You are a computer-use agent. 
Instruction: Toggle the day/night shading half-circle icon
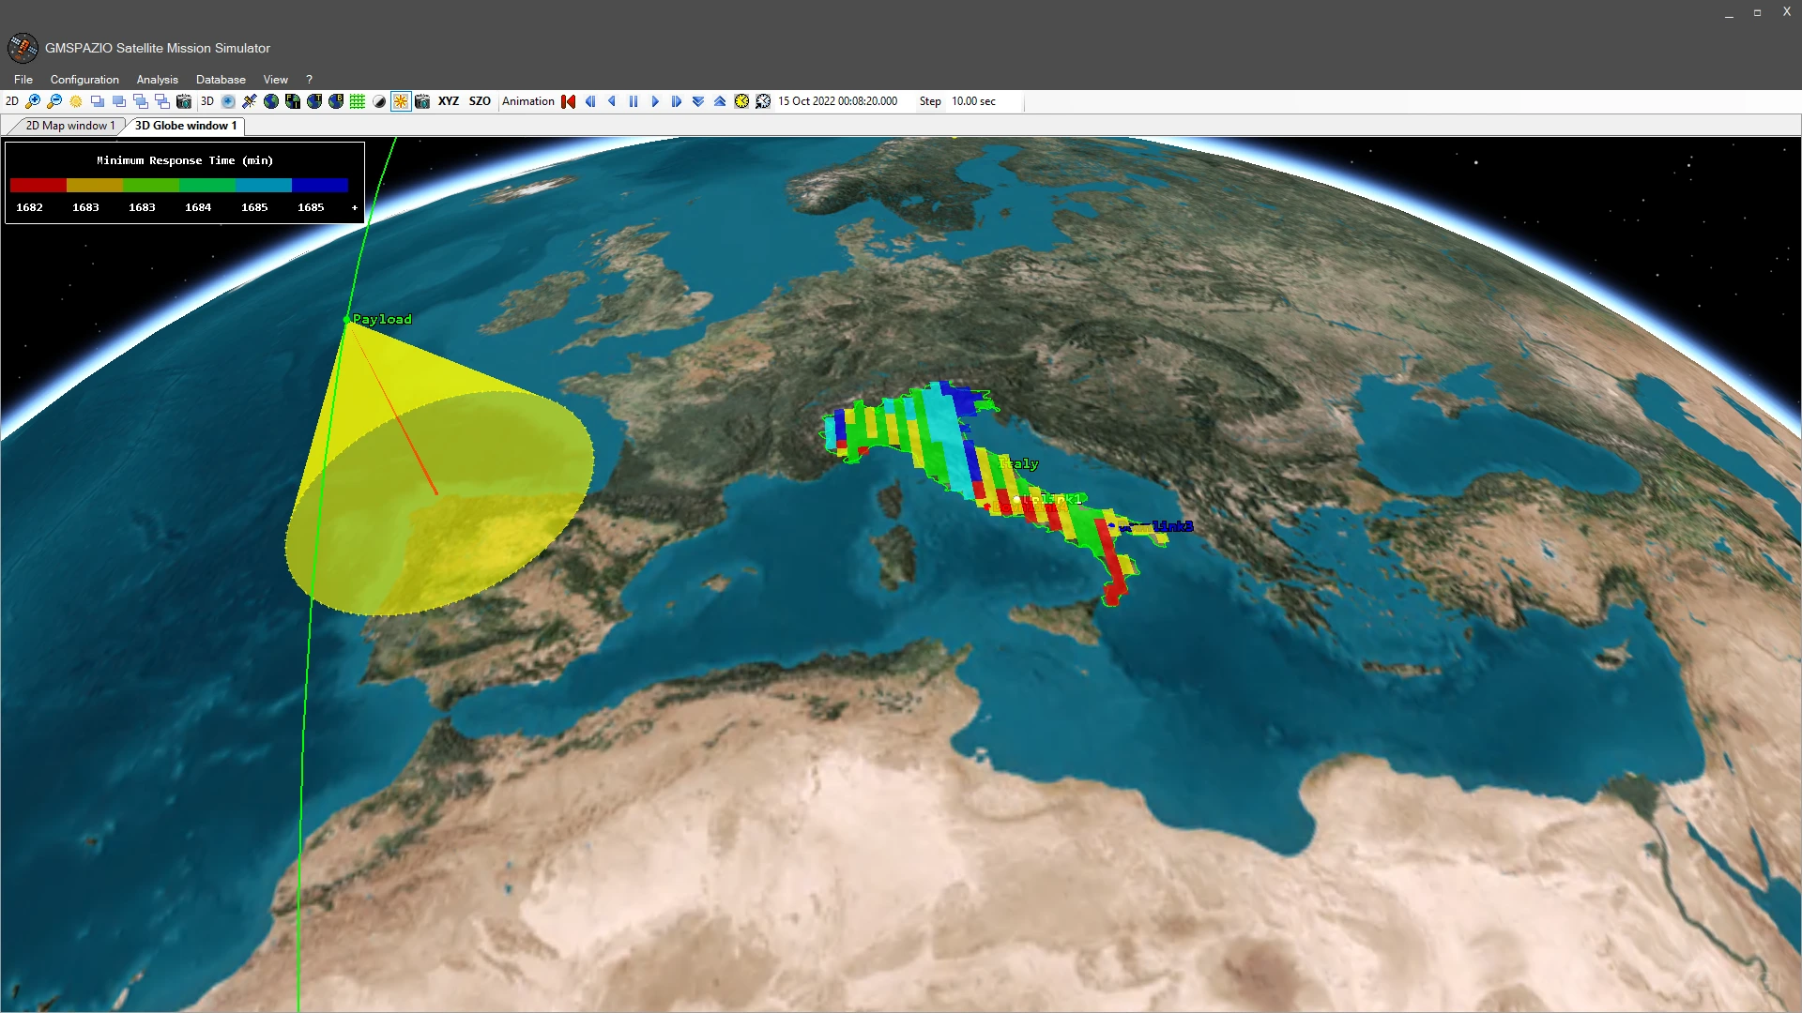click(379, 101)
